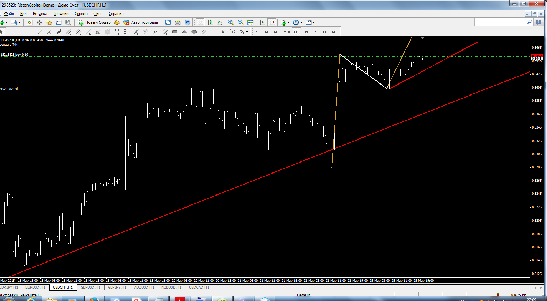Image resolution: width=547 pixels, height=301 pixels.
Task: Open the MetaEditor yellow book icon
Action: [117, 22]
